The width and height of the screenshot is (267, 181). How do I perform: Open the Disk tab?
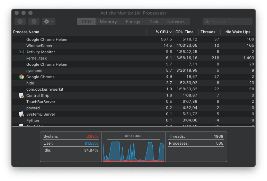154,21
